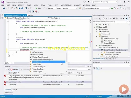
Task: Open the No Devices Attached dropdown
Action: [97, 8]
